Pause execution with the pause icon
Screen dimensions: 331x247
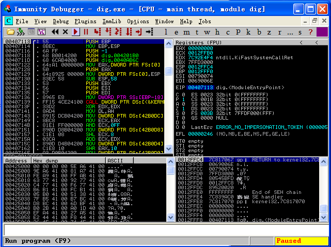(x=86, y=32)
